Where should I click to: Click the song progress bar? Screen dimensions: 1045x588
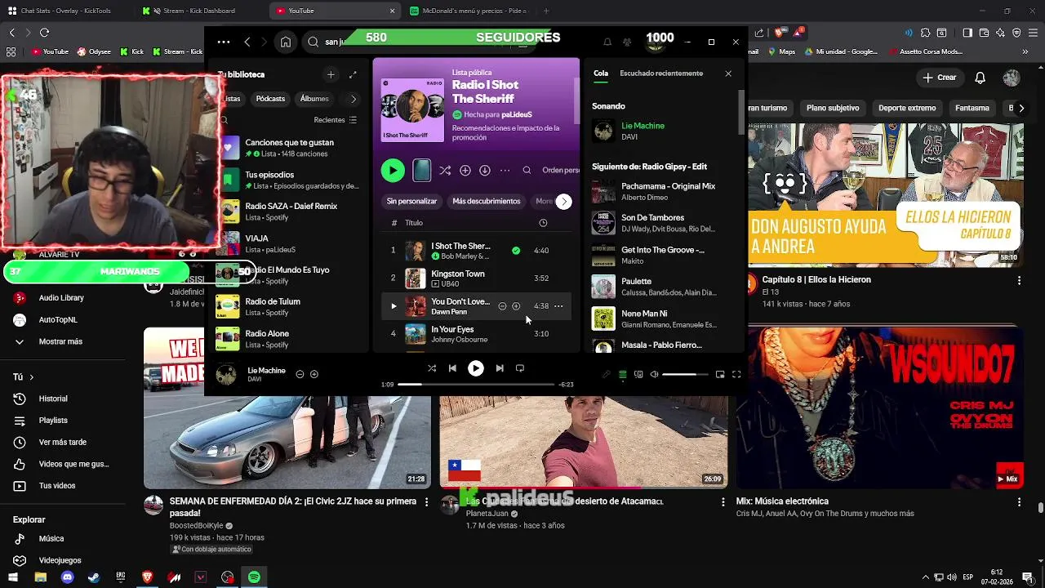(x=475, y=384)
